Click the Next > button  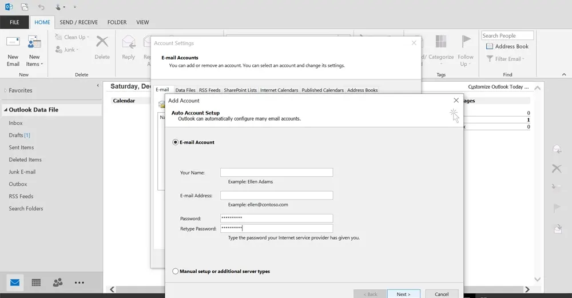pyautogui.click(x=403, y=294)
